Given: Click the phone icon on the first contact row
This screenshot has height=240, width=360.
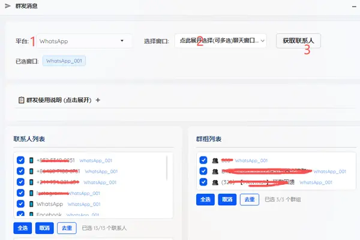Looking at the screenshot, I should [x=31, y=160].
